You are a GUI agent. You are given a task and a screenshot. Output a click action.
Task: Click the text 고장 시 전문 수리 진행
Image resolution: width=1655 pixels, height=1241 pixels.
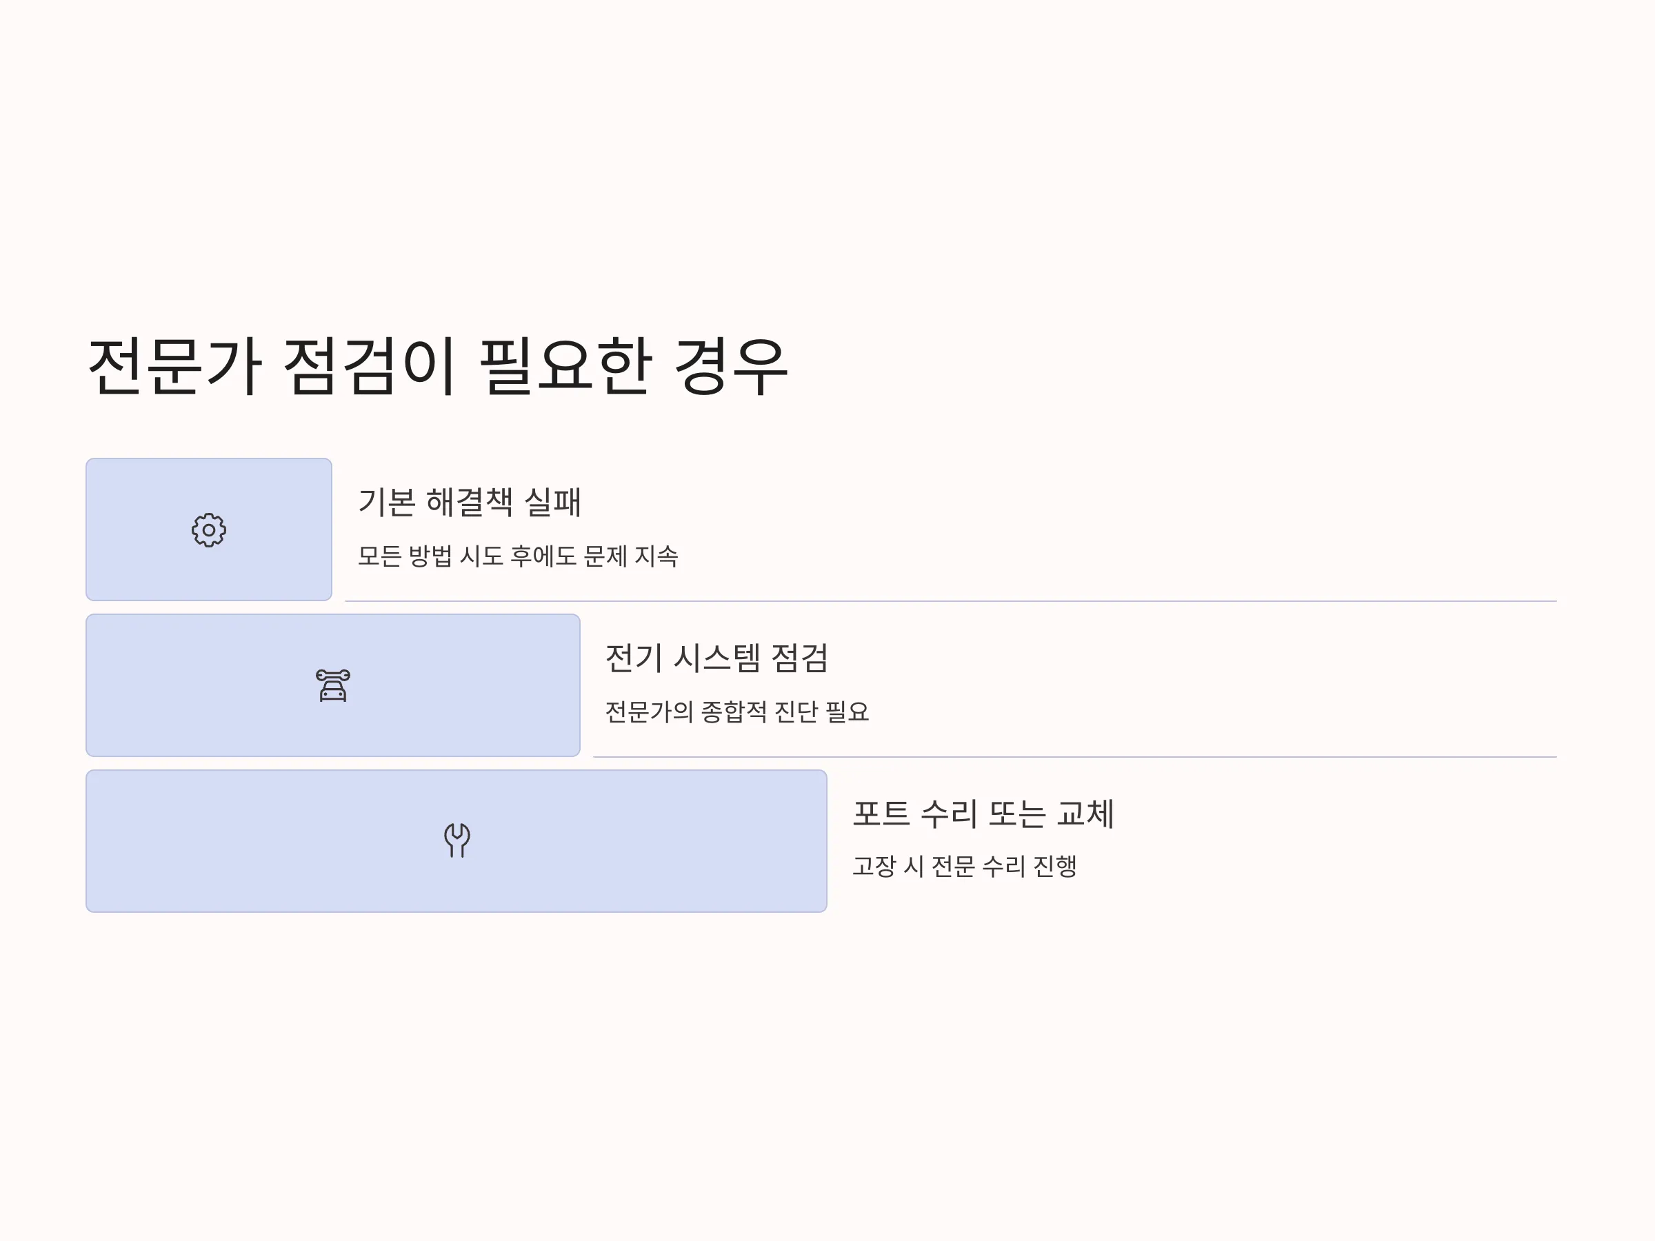965,866
